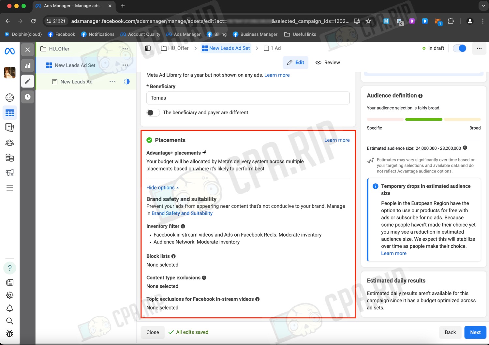The height and width of the screenshot is (345, 489).
Task: Open Audiences people icon
Action: point(10,143)
